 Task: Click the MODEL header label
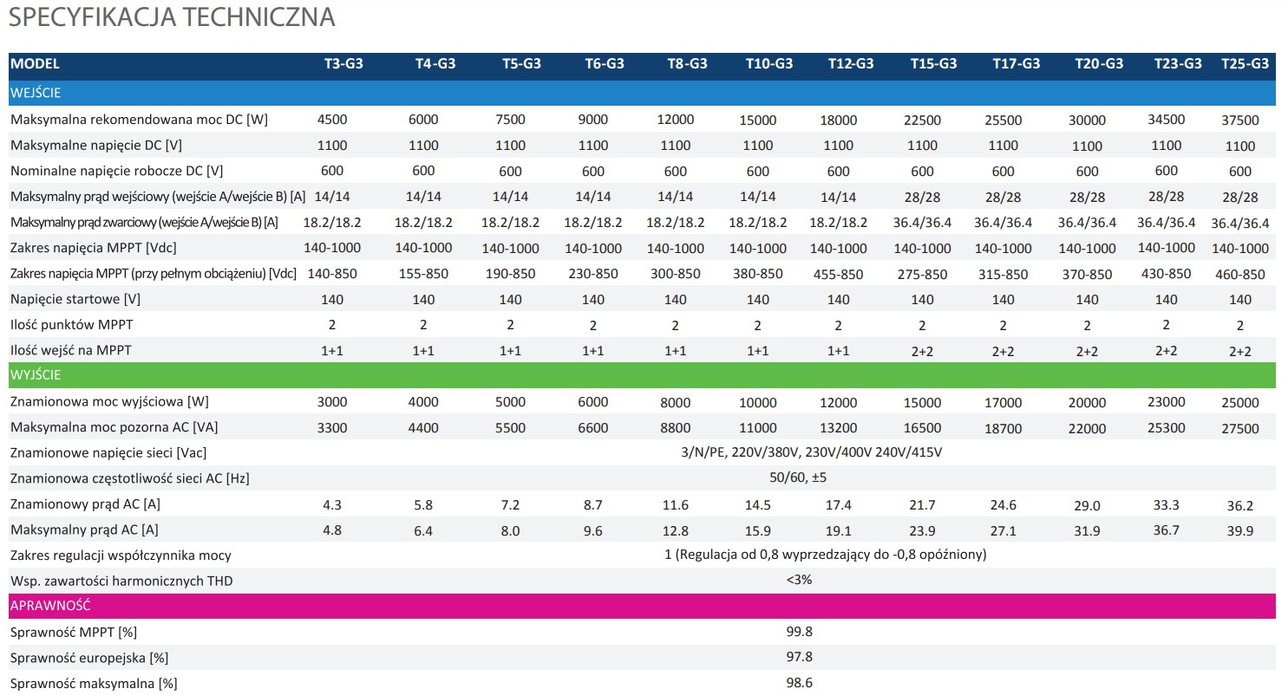[x=36, y=64]
